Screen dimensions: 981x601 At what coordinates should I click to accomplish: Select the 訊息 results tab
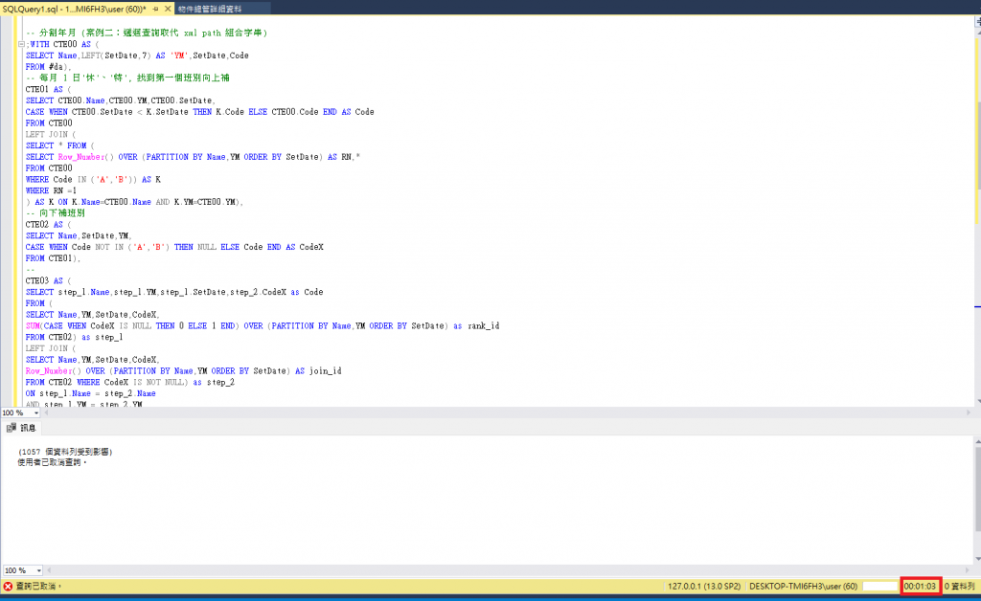[x=22, y=428]
